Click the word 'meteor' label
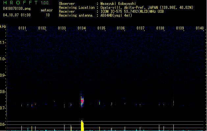The height and width of the screenshot is (131, 207). tap(47, 10)
